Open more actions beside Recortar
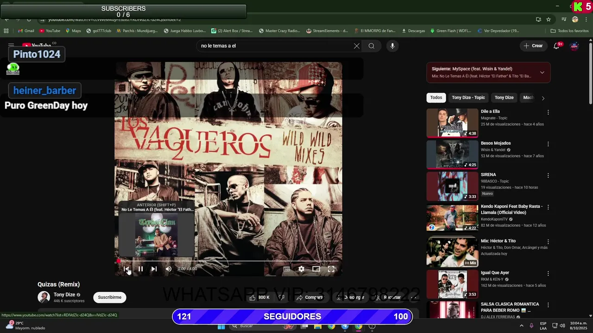Viewport: 593px width, 333px height. coord(414,297)
